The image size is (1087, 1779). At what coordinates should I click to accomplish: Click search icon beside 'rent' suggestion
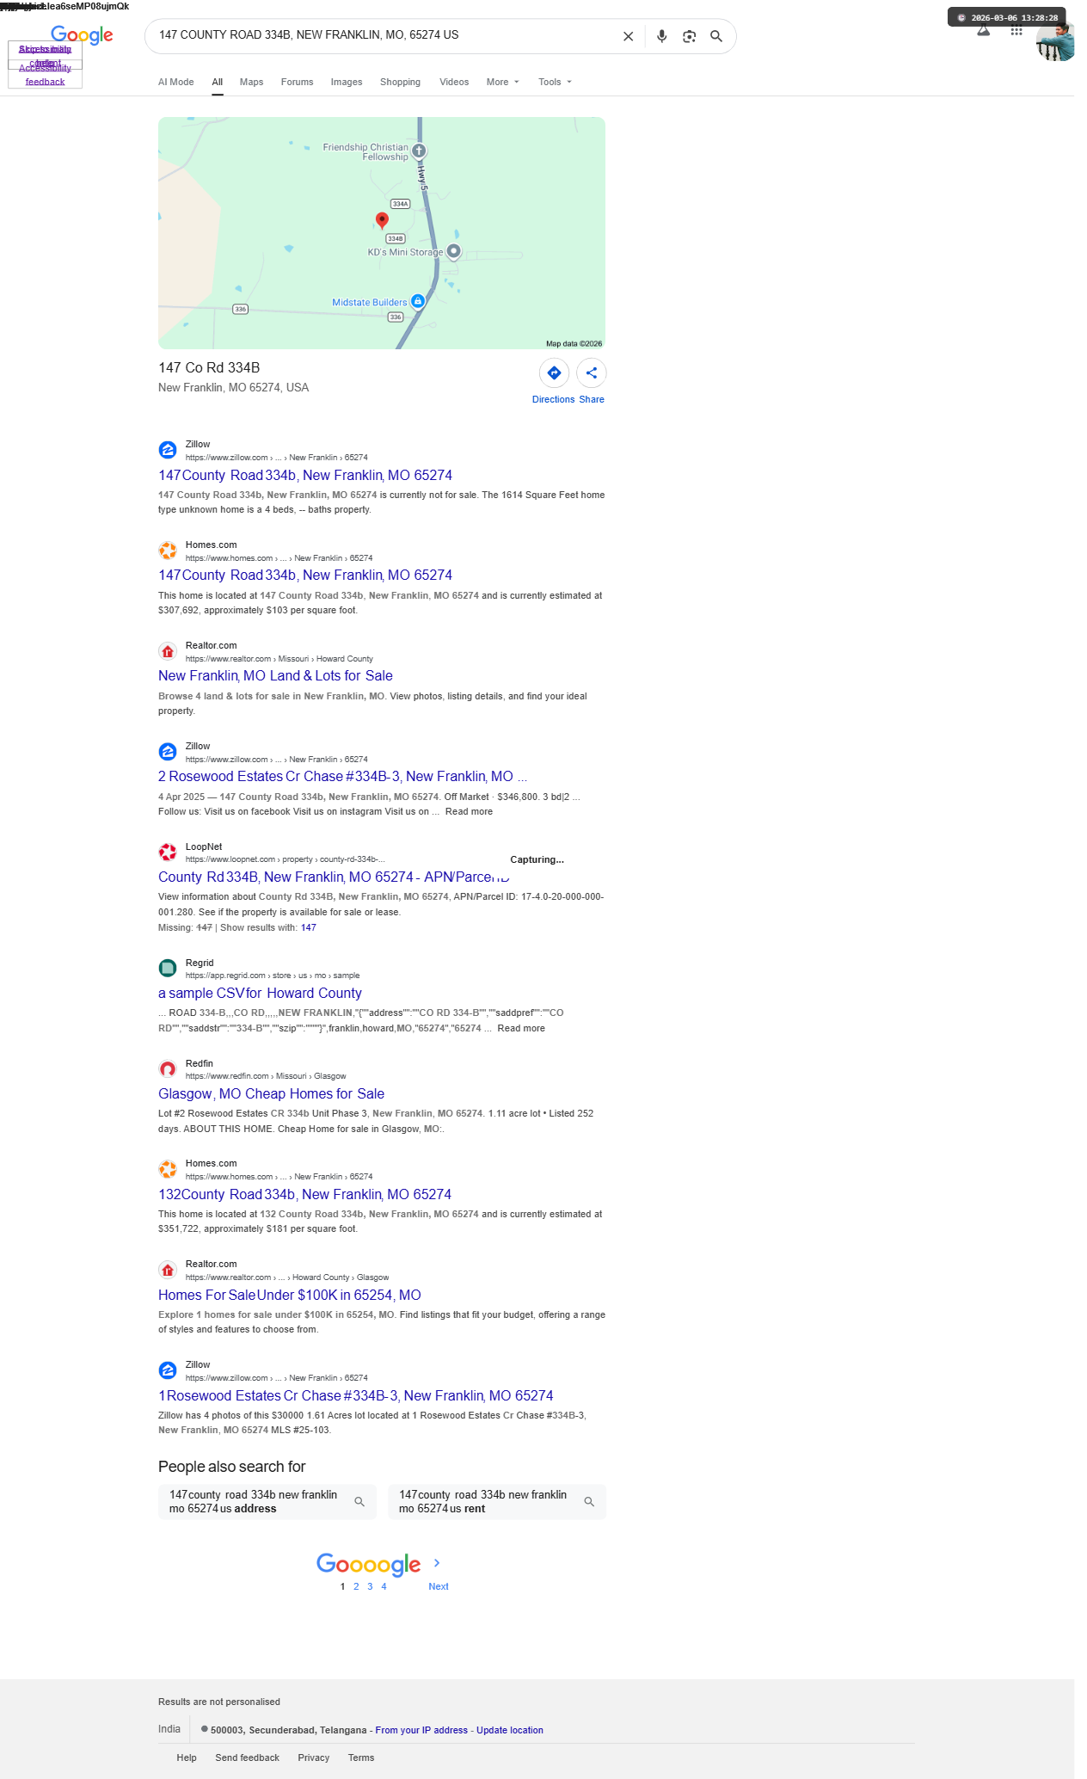(589, 1502)
